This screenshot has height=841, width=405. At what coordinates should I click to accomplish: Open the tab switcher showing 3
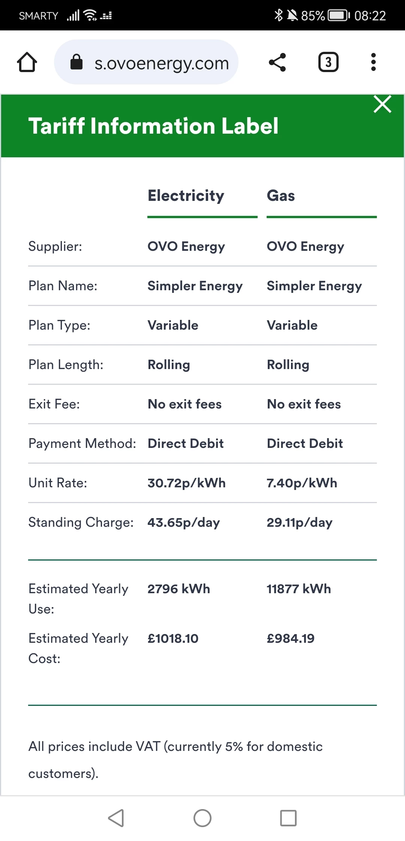point(328,62)
